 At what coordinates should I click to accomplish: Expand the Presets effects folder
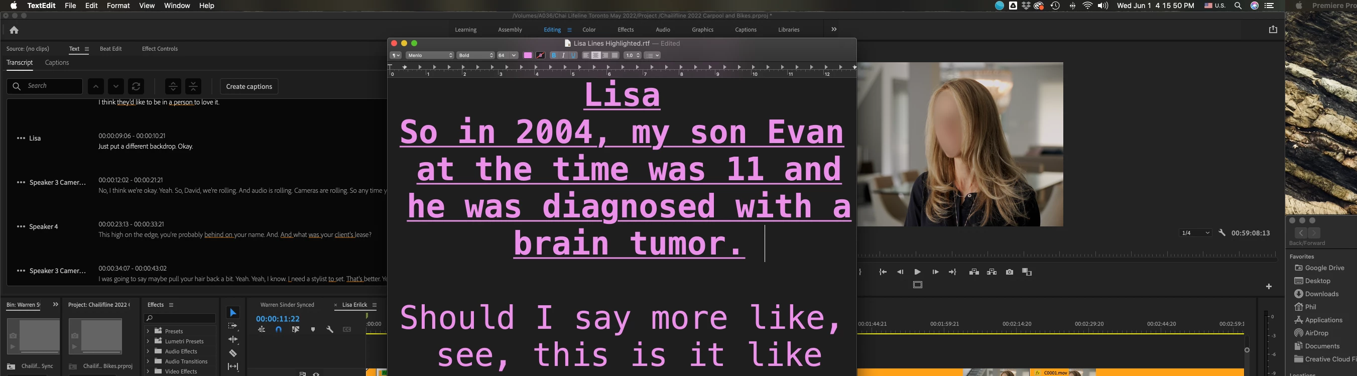coord(148,331)
